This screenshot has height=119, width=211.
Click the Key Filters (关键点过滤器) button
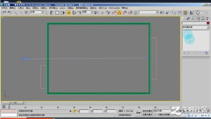pos(164,115)
